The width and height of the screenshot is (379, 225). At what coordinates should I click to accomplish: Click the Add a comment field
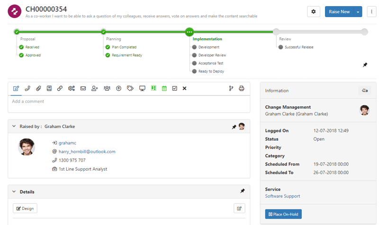pos(129,104)
